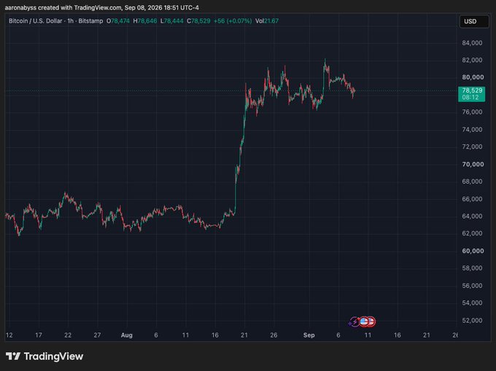The width and height of the screenshot is (496, 371).
Task: Click the 62,000 price axis label
Action: click(472, 233)
